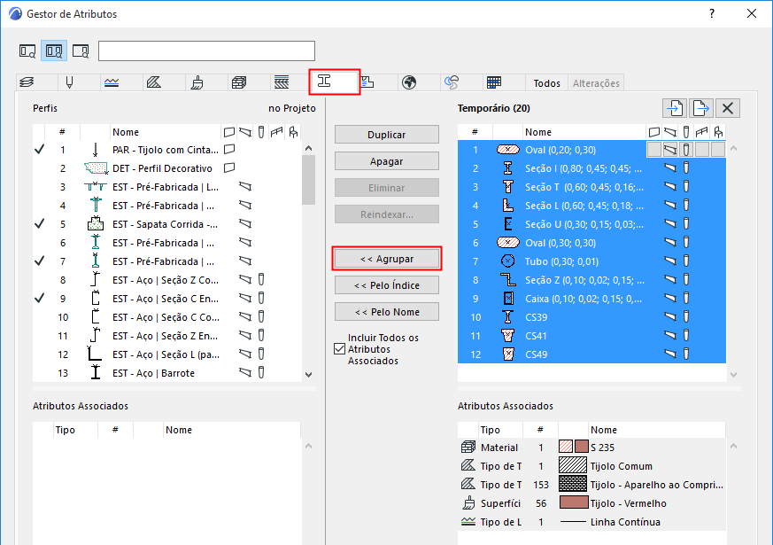773x545 pixels.
Task: Toggle beam flag on Seção Z Co row
Action: [x=245, y=280]
